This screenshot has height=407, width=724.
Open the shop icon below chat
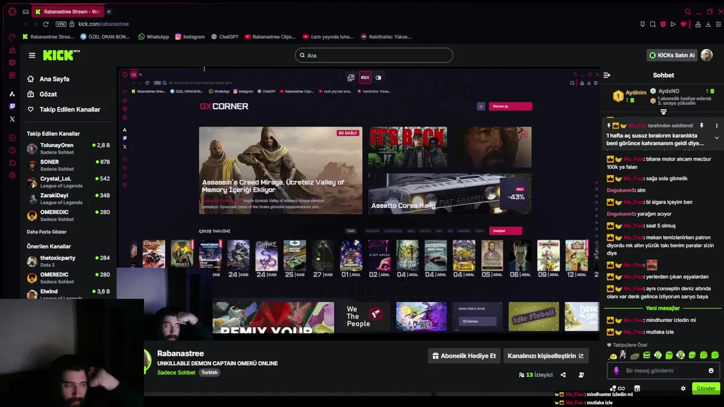pyautogui.click(x=637, y=388)
